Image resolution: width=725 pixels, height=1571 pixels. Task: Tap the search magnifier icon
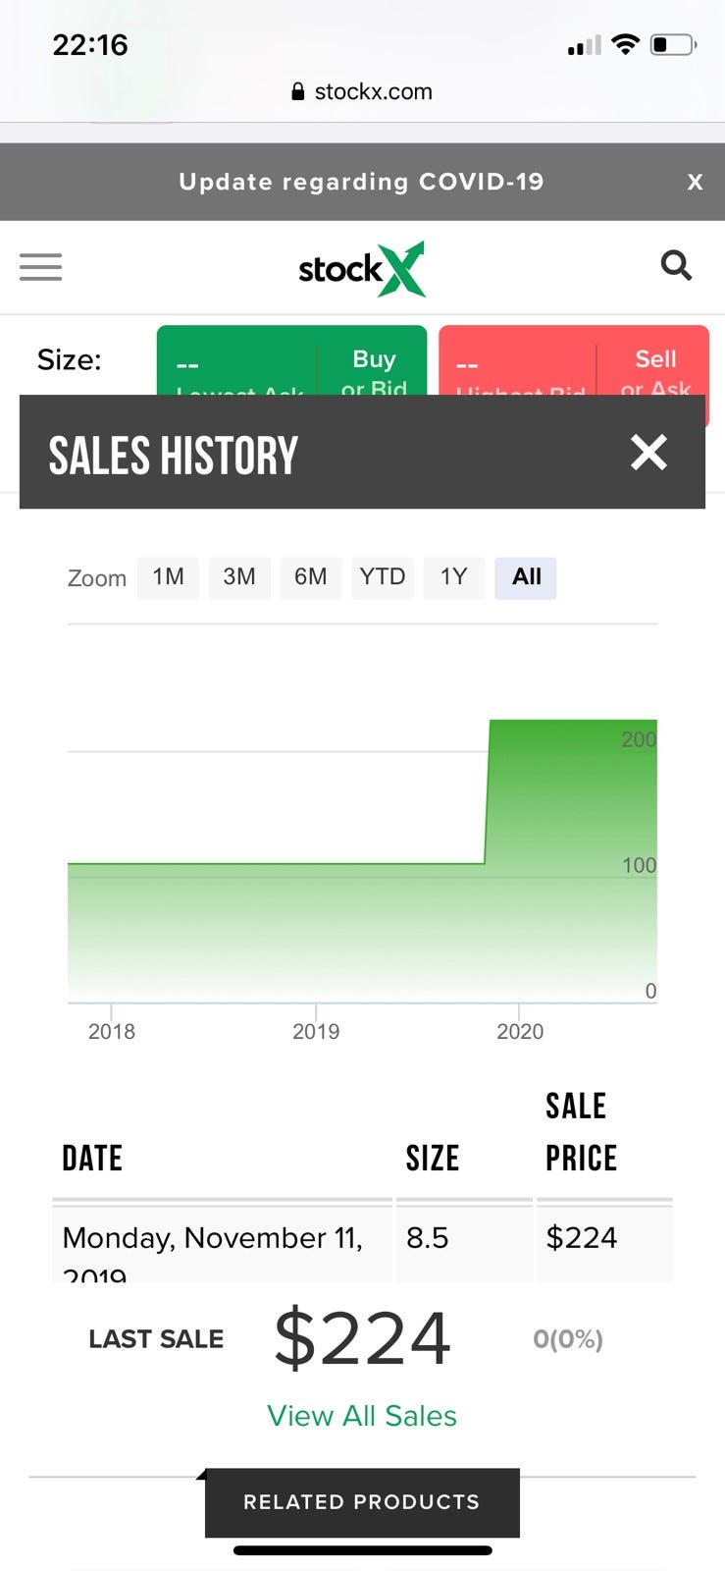point(676,265)
